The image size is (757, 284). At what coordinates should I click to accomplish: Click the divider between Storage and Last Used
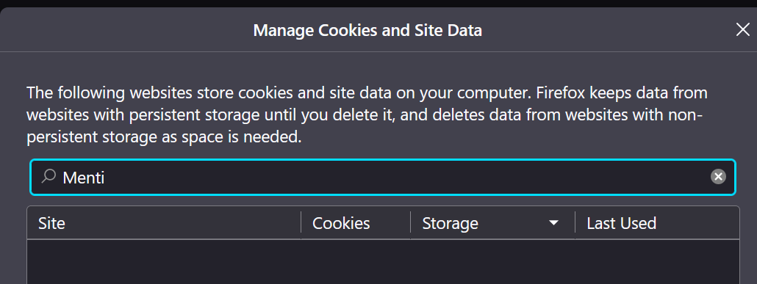coord(575,225)
